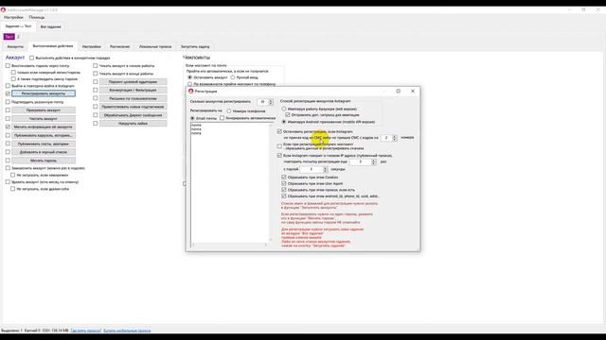Close the Регистрация dialog
Screen dimensions: 606x340
coord(413,91)
